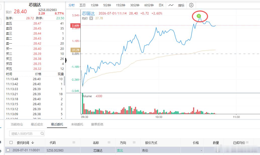
Task: Sort by 委托时间 arrow
Action: tap(33, 142)
